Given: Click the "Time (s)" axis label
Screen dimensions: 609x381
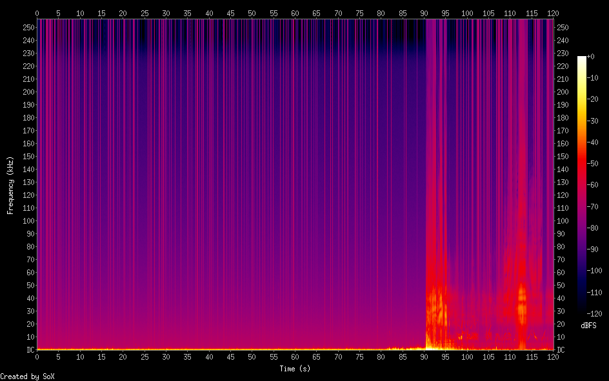Looking at the screenshot, I should (294, 369).
